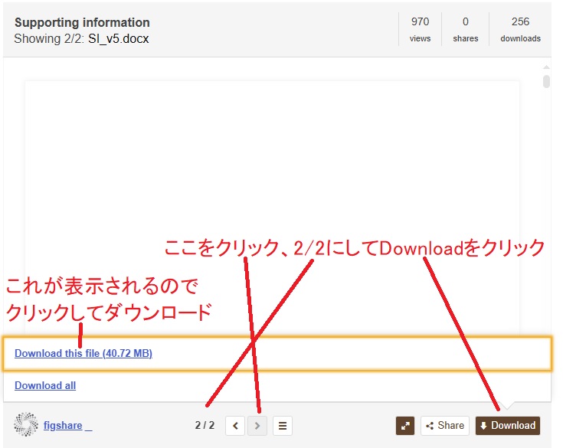Viewport: 563px width, 448px height.
Task: Click the scrollbar thumb in the preview pane
Action: tap(546, 82)
